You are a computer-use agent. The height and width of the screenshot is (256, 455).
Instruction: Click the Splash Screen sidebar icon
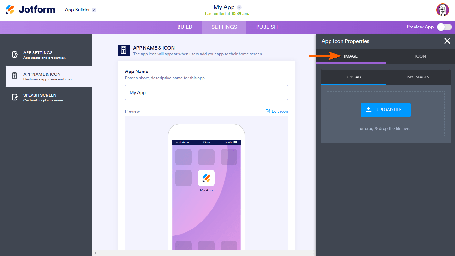click(15, 97)
